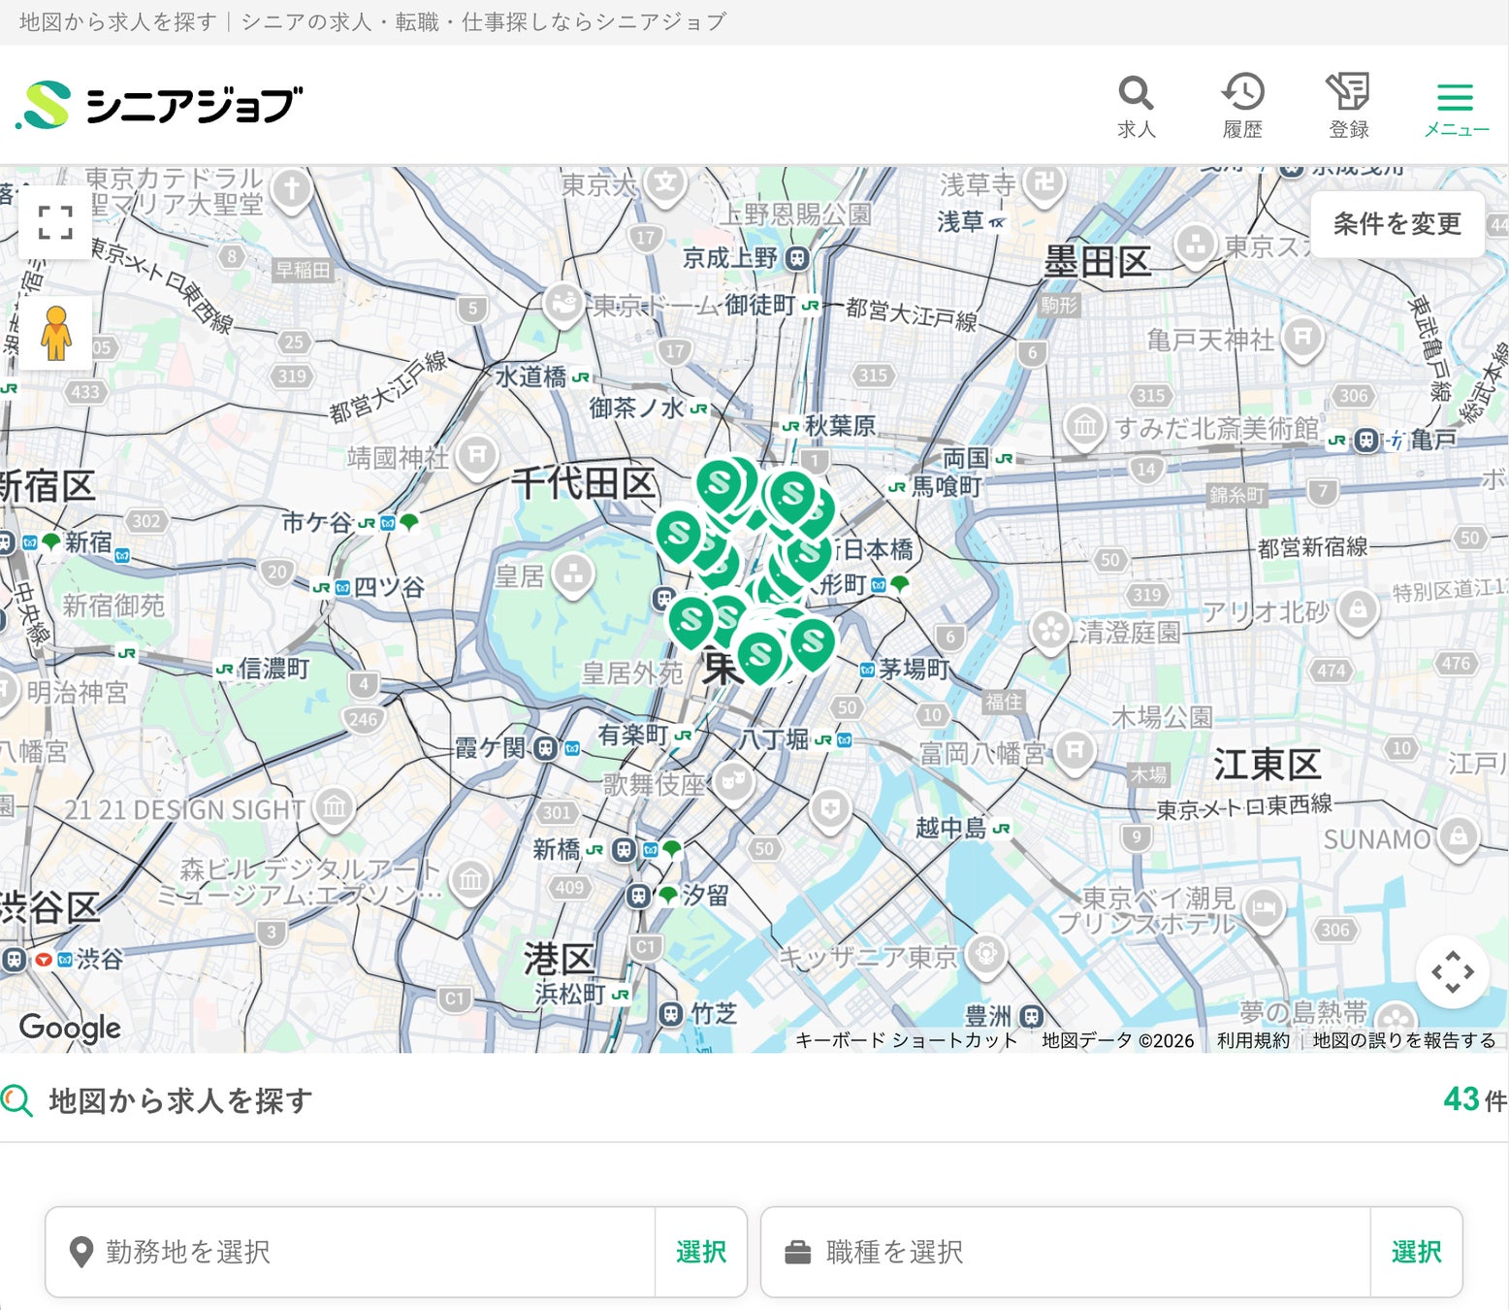Open the map camera controls button
The width and height of the screenshot is (1509, 1310).
tap(1453, 971)
